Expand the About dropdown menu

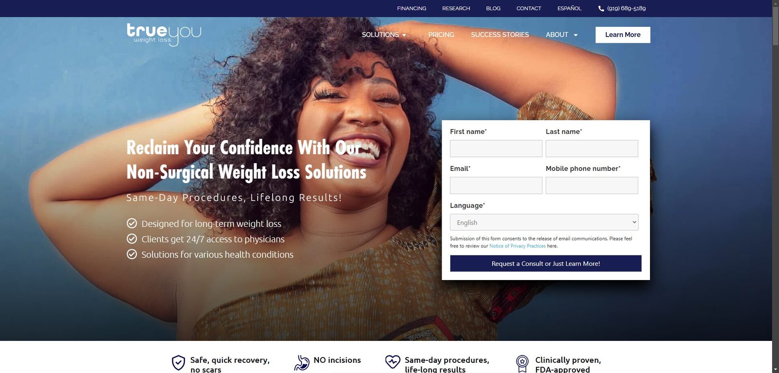(x=561, y=35)
